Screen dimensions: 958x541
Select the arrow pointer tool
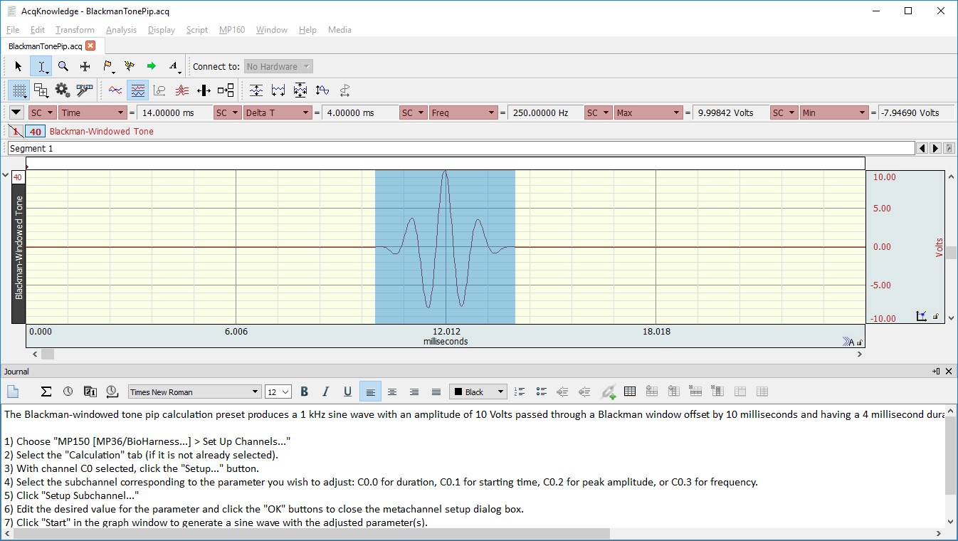click(19, 66)
